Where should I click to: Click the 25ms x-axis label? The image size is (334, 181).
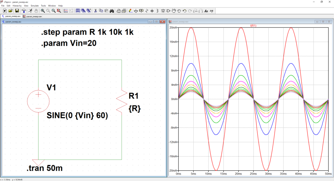pos(253,174)
